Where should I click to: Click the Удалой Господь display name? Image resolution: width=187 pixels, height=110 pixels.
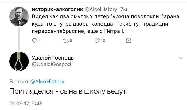(x=53, y=58)
